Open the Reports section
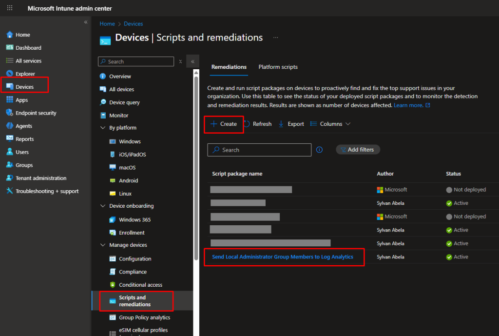Viewport: 499px width, 336px height. tap(28, 138)
